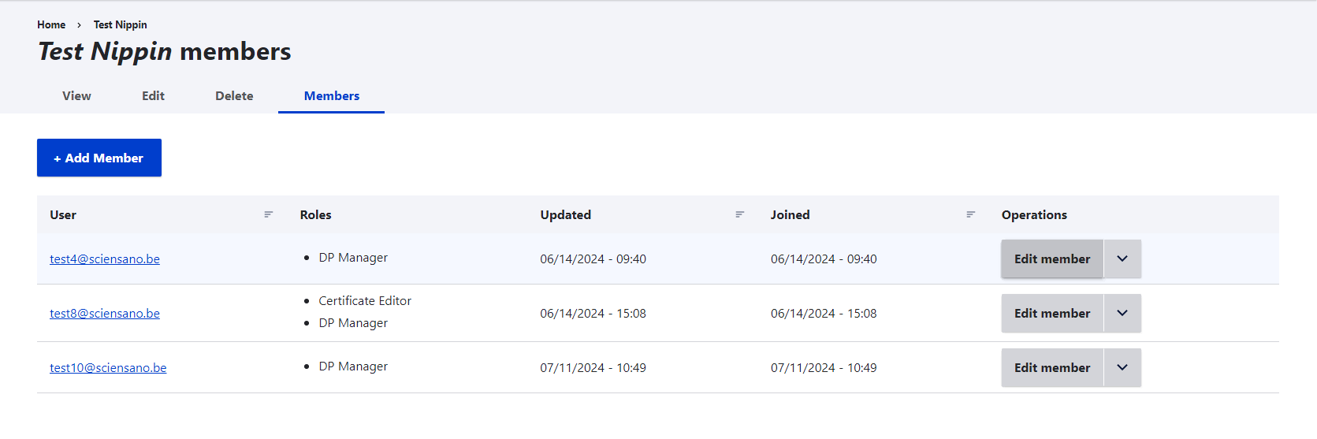Sort by the Updated column icon
The height and width of the screenshot is (439, 1317).
[x=739, y=214]
